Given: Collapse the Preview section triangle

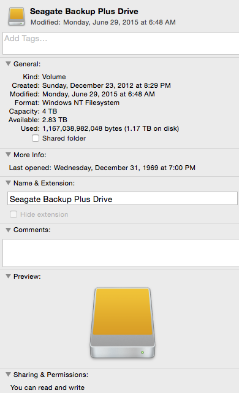Looking at the screenshot, I should 8,276.
